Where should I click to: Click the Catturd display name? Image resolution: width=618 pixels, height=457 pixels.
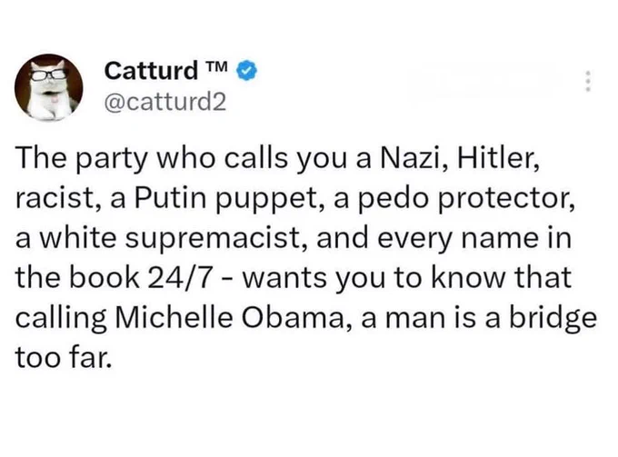pos(151,71)
